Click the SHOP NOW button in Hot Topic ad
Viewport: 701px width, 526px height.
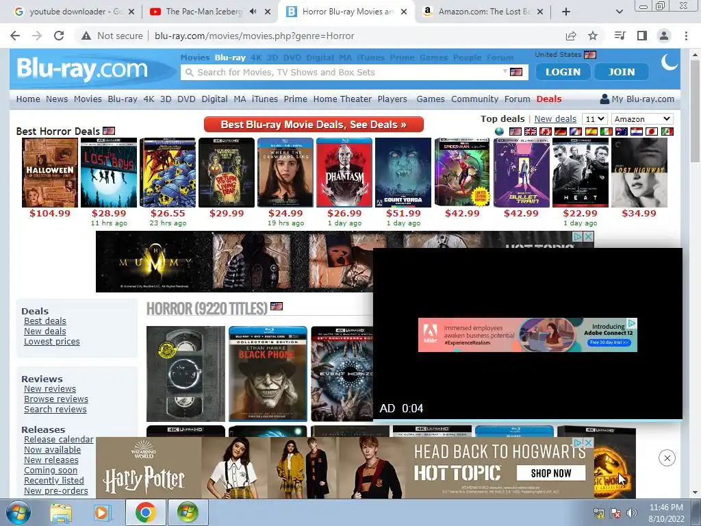coord(551,473)
